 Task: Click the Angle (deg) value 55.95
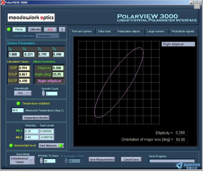point(58,75)
